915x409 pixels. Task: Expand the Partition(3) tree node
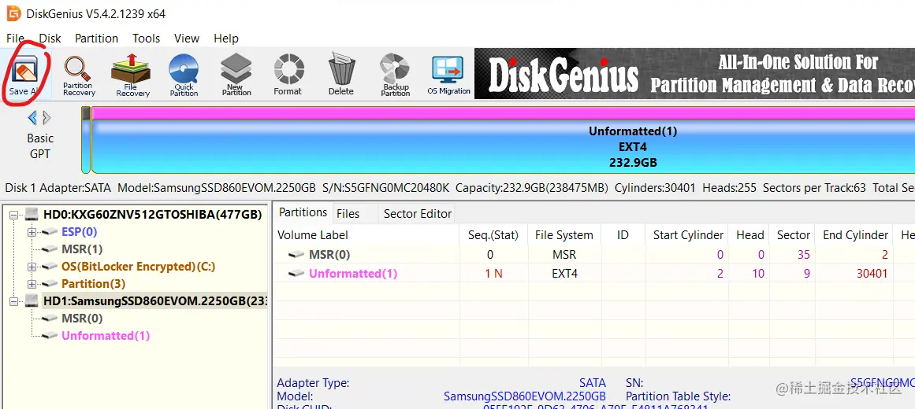point(32,284)
